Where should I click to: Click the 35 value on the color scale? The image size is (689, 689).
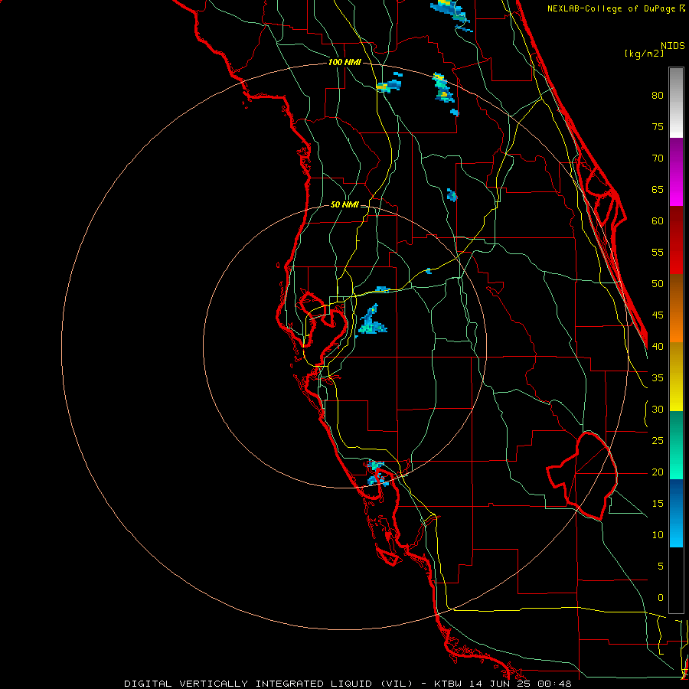[658, 378]
